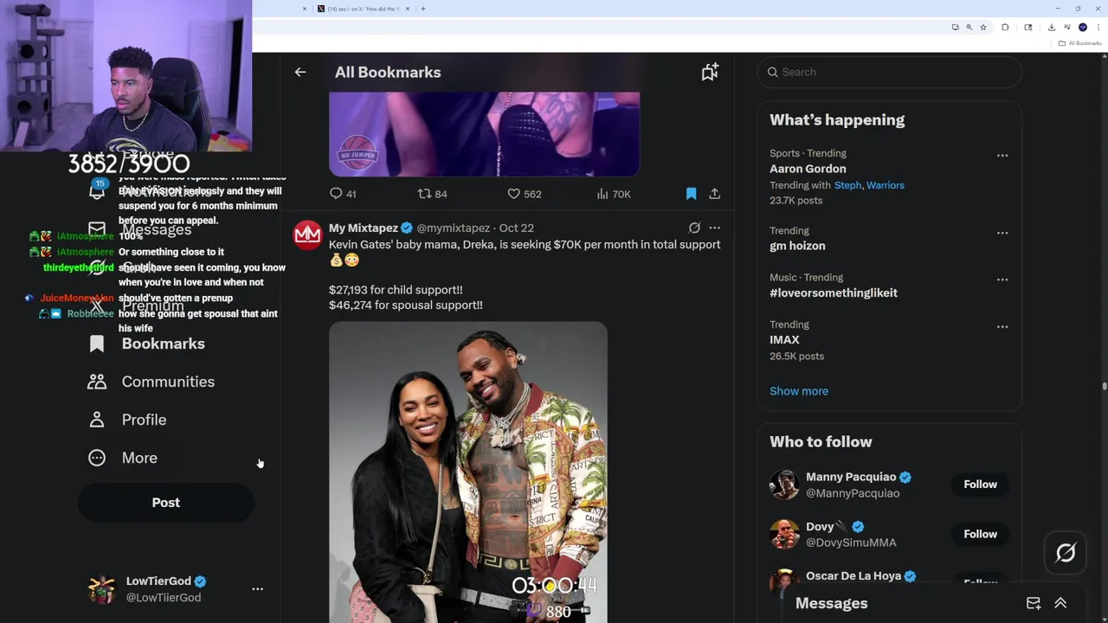
Task: Expand the Messages drawer with double chevron
Action: coord(1060,603)
